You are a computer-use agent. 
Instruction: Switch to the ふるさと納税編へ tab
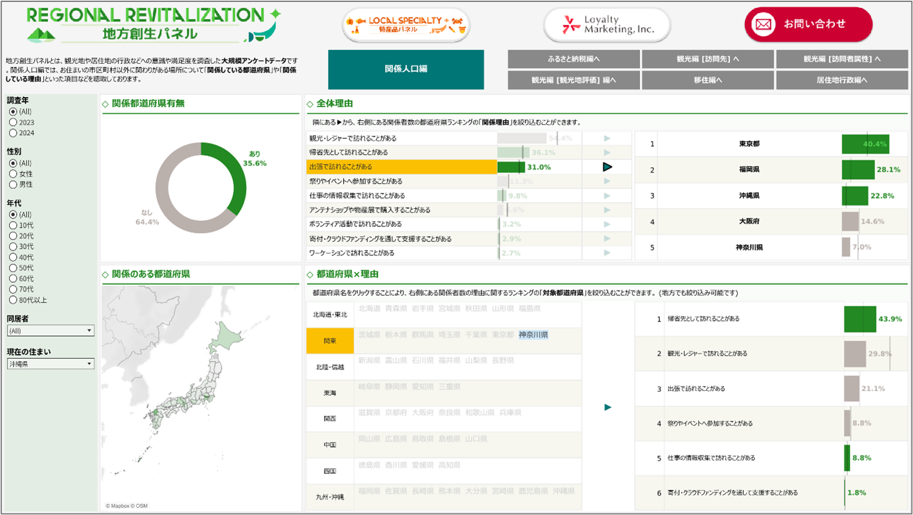point(573,59)
